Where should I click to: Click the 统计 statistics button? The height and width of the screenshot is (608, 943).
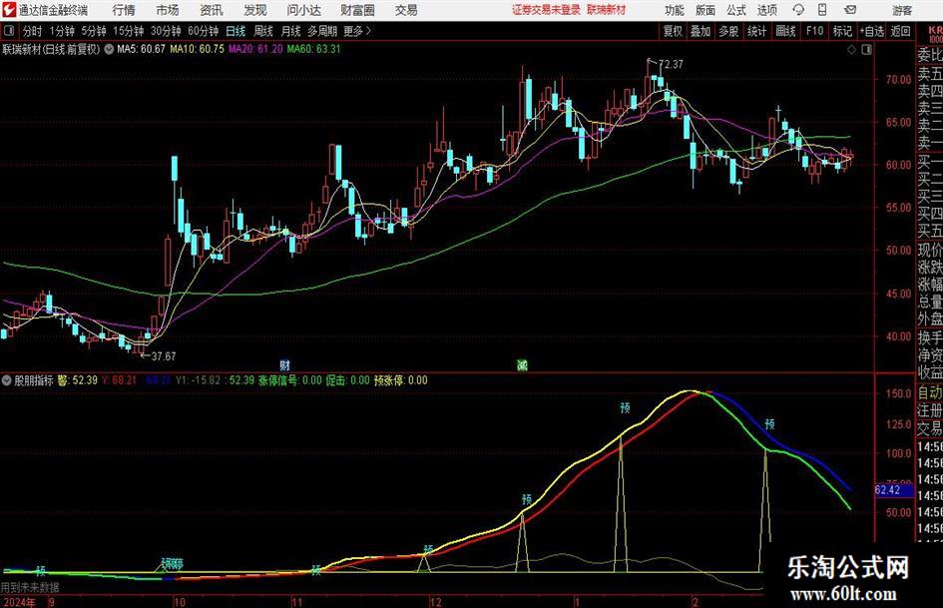756,31
